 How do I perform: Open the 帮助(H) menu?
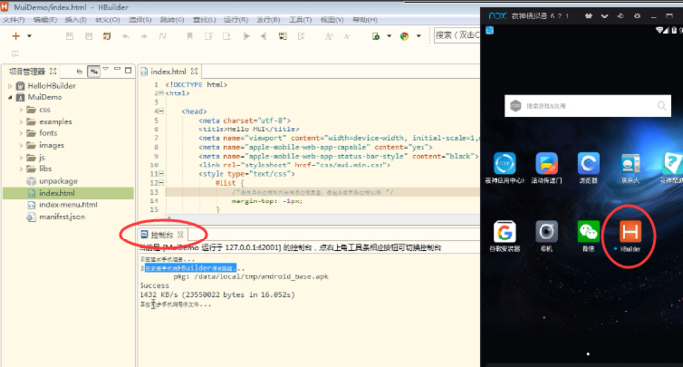365,20
